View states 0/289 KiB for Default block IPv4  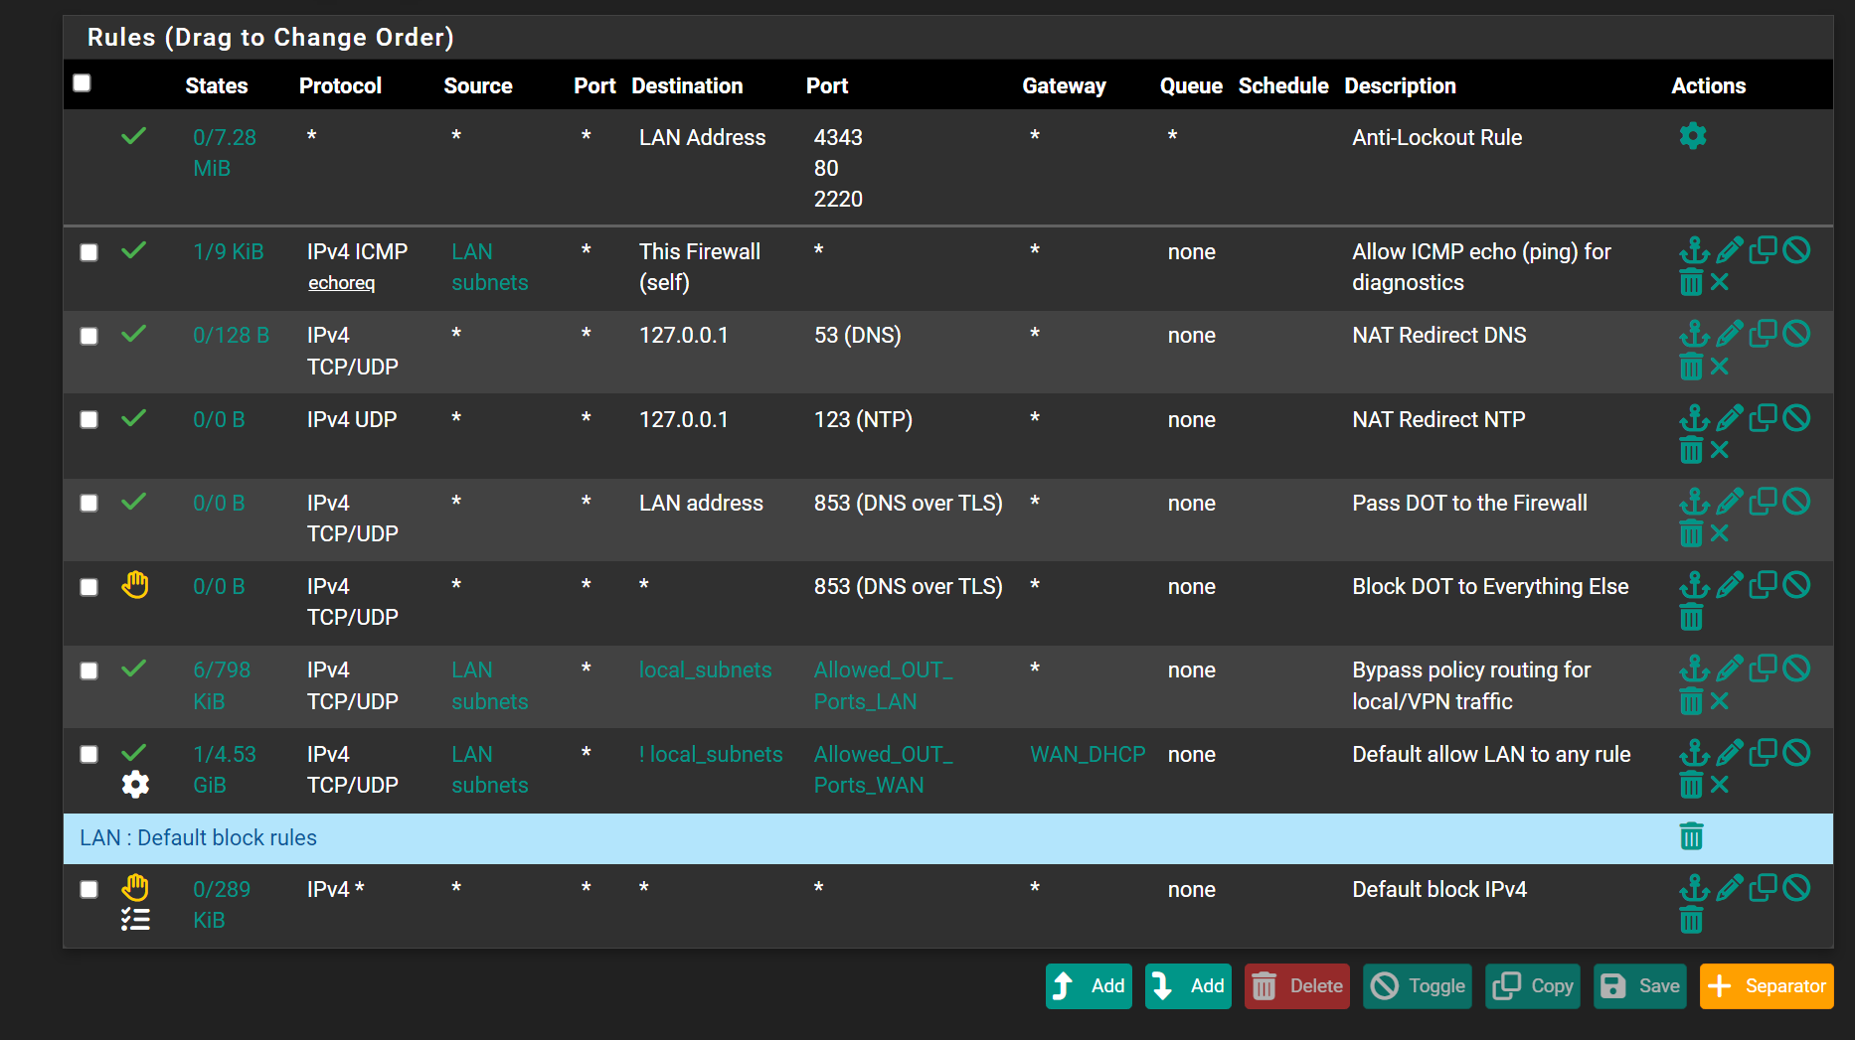coord(222,905)
